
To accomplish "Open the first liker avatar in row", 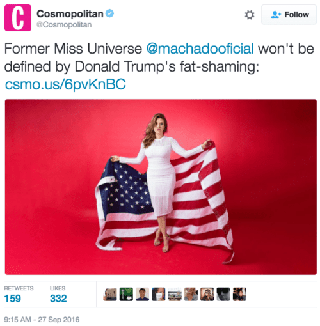I will pyautogui.click(x=110, y=294).
